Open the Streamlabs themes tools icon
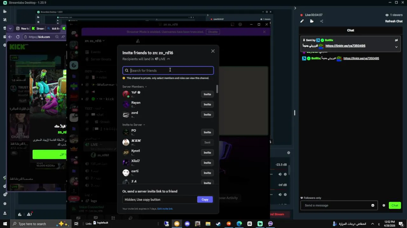 tap(5, 20)
